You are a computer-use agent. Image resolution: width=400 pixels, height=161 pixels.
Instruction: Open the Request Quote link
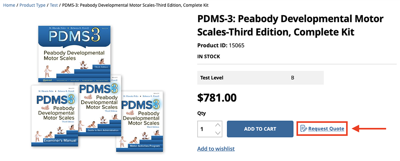tap(326, 129)
